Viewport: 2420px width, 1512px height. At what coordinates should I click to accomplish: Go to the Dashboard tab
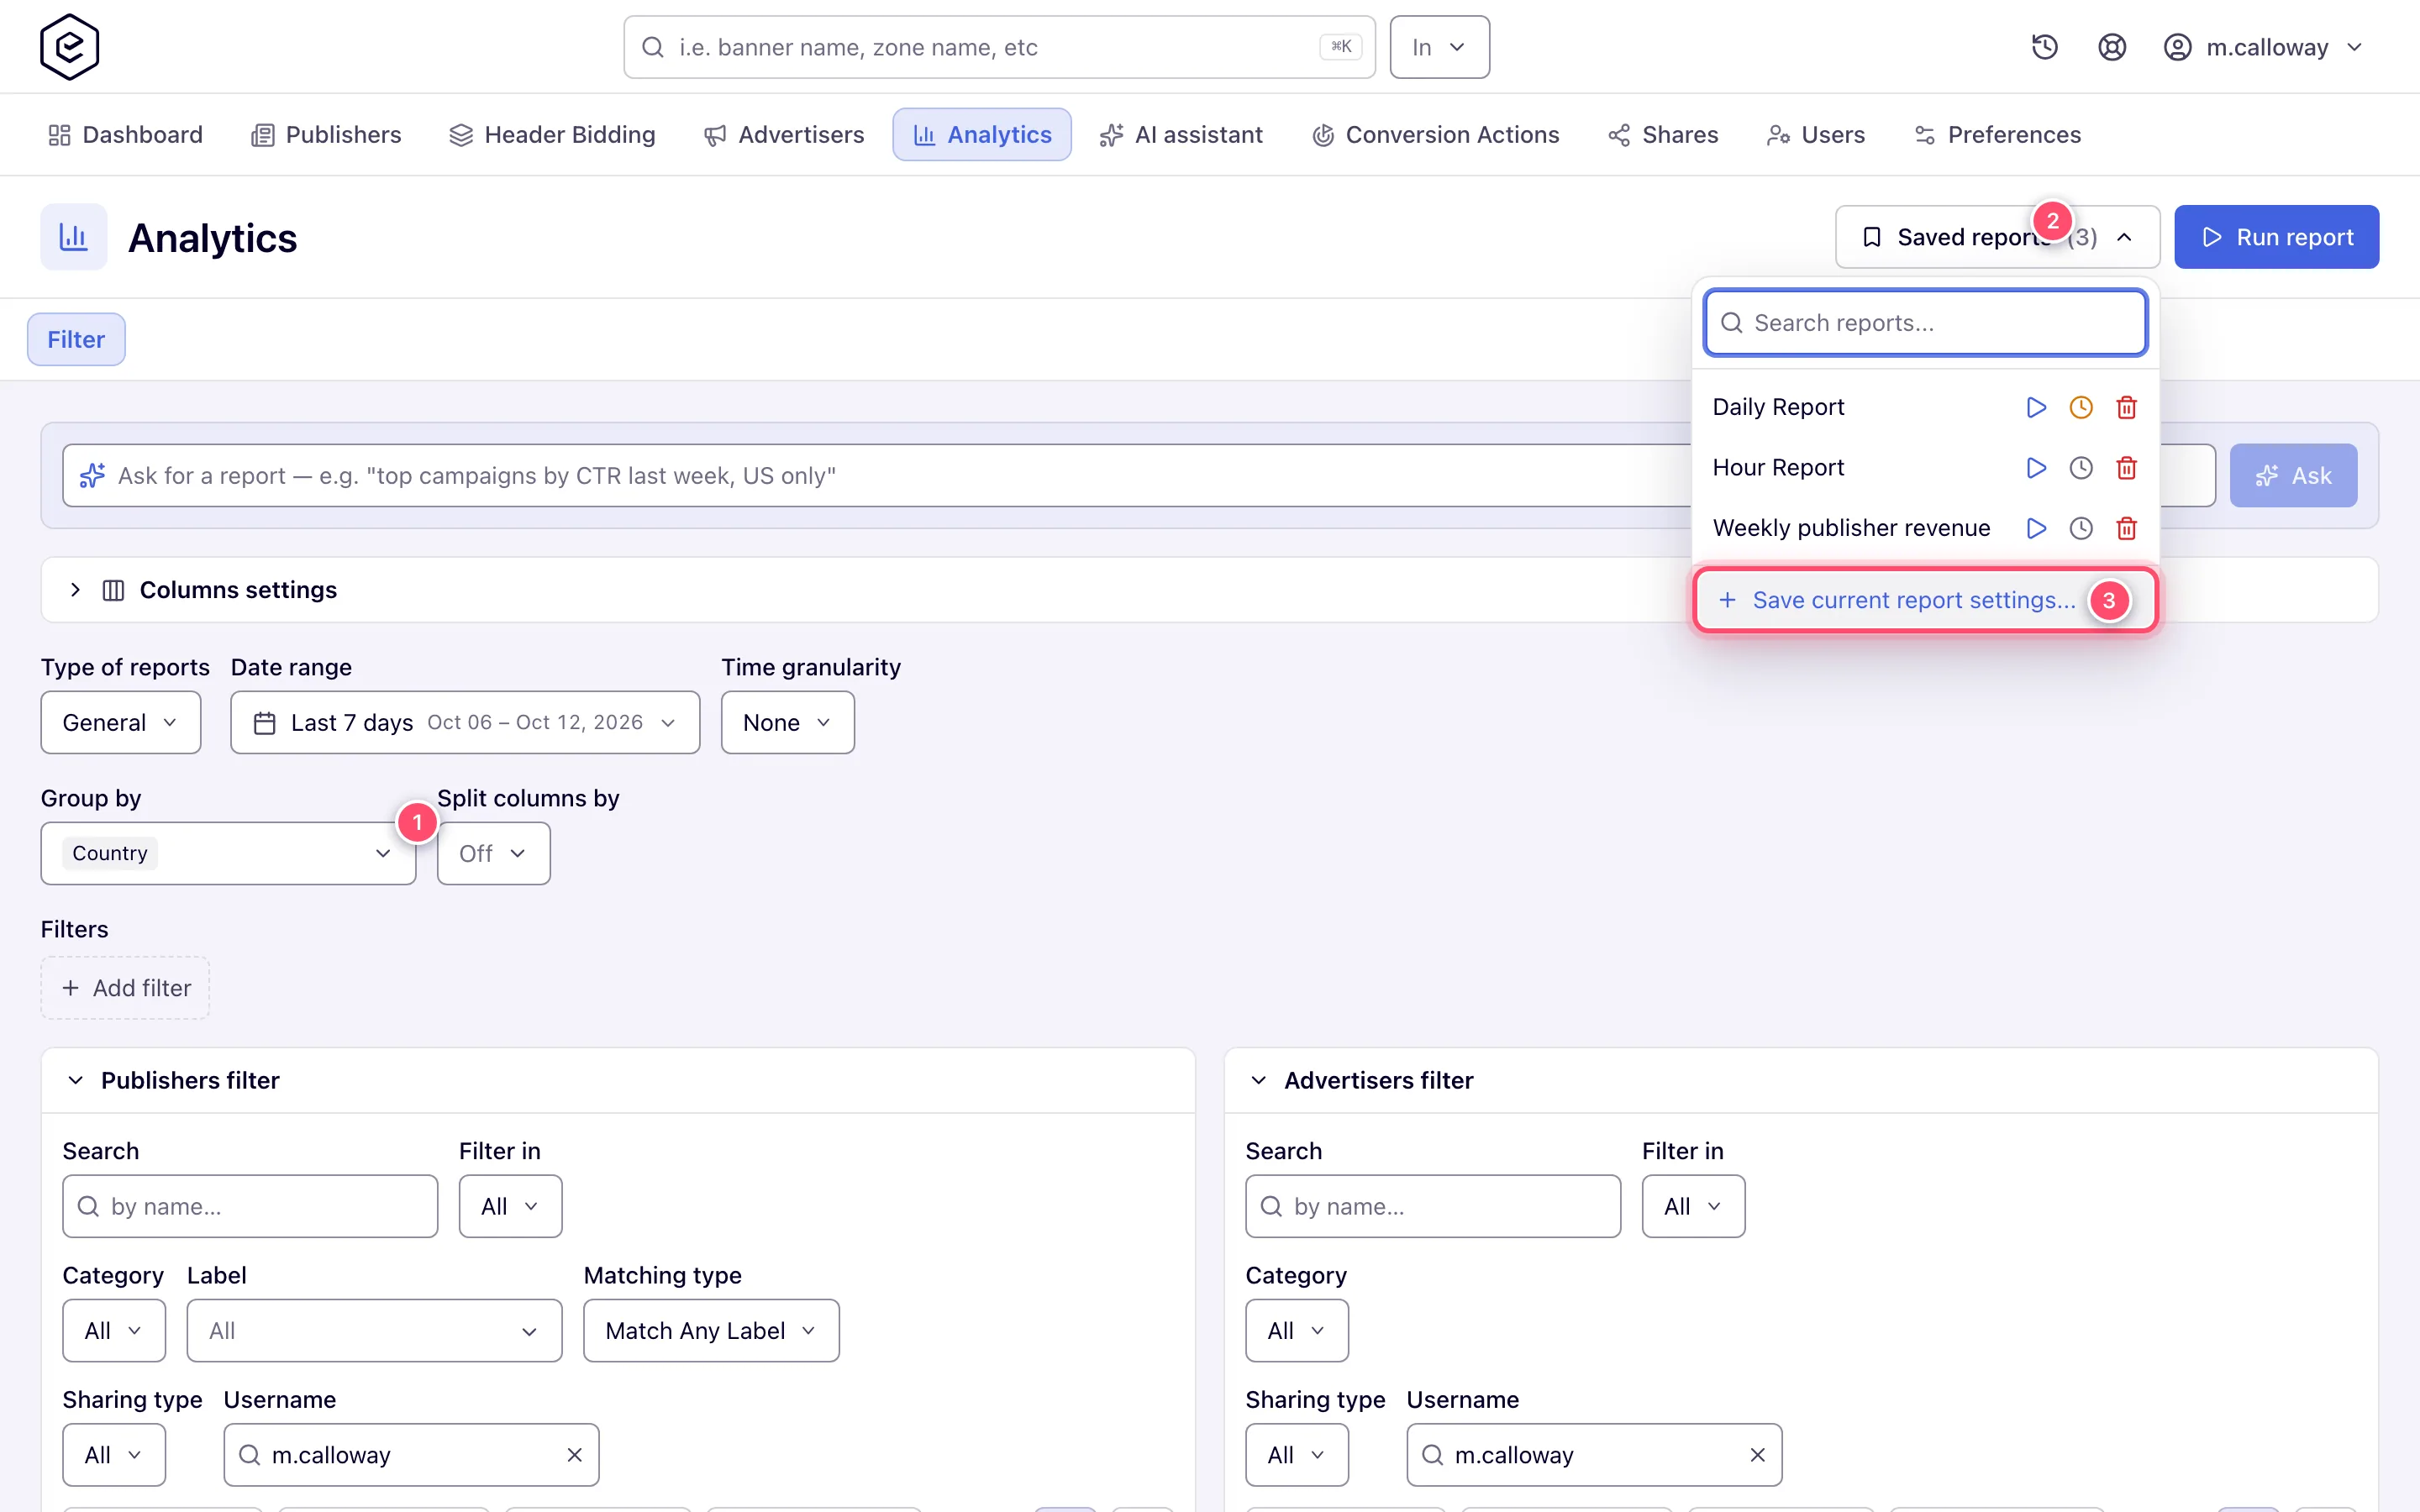click(125, 134)
